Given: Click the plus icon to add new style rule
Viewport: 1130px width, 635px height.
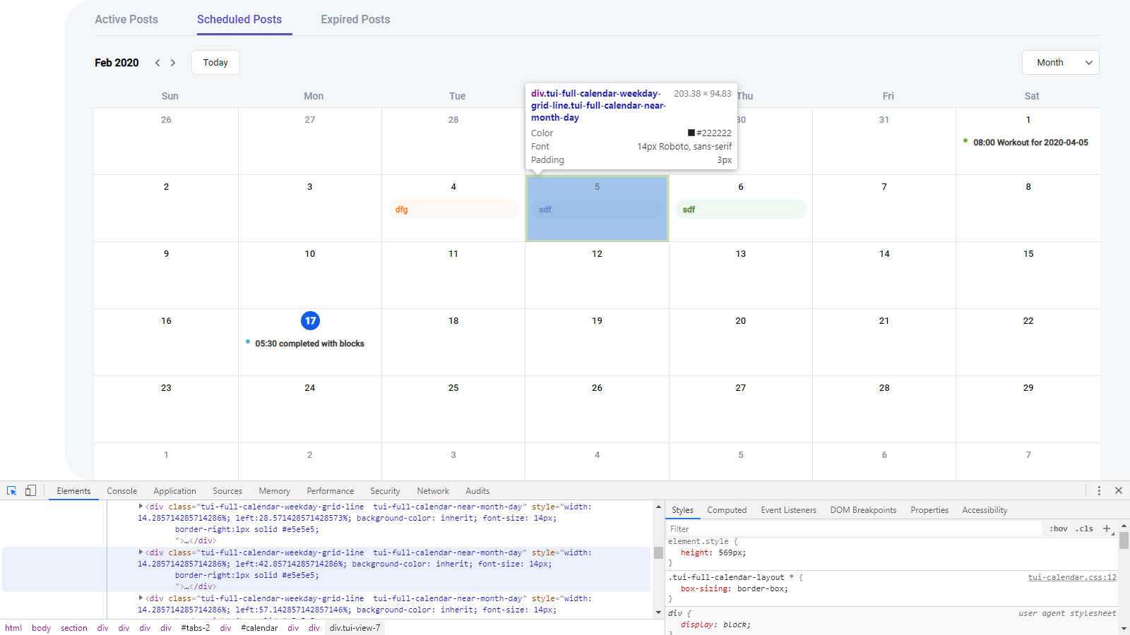Looking at the screenshot, I should coord(1105,528).
